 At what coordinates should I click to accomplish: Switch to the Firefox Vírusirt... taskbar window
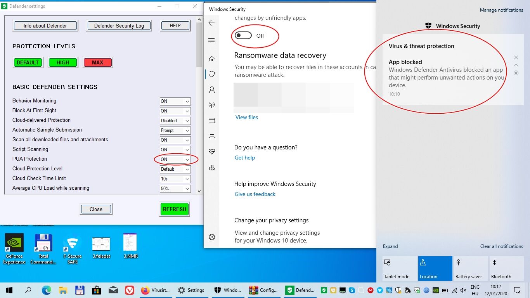(x=156, y=290)
